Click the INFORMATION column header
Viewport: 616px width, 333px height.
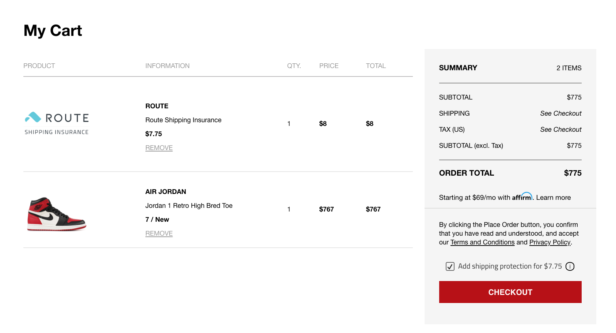(x=167, y=66)
